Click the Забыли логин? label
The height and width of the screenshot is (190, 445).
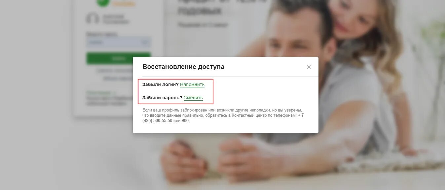pyautogui.click(x=161, y=84)
